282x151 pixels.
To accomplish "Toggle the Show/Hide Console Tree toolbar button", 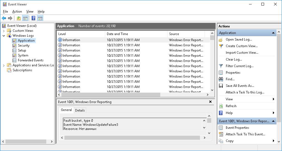I will (25, 18).
